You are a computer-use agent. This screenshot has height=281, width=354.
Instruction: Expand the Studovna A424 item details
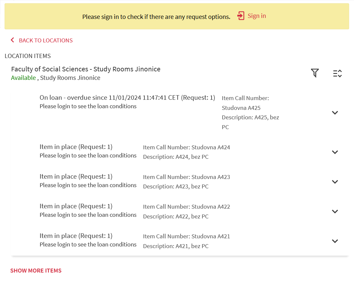coord(335,152)
